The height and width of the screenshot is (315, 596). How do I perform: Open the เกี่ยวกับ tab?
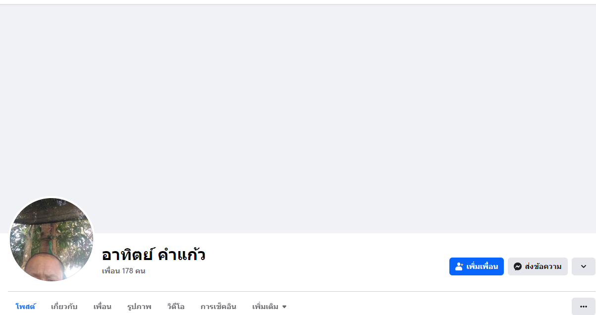(x=64, y=307)
